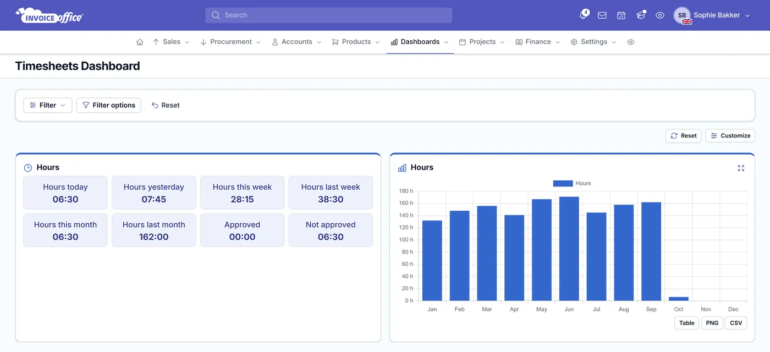Click the Filter options button
This screenshot has width=770, height=352.
coord(109,105)
